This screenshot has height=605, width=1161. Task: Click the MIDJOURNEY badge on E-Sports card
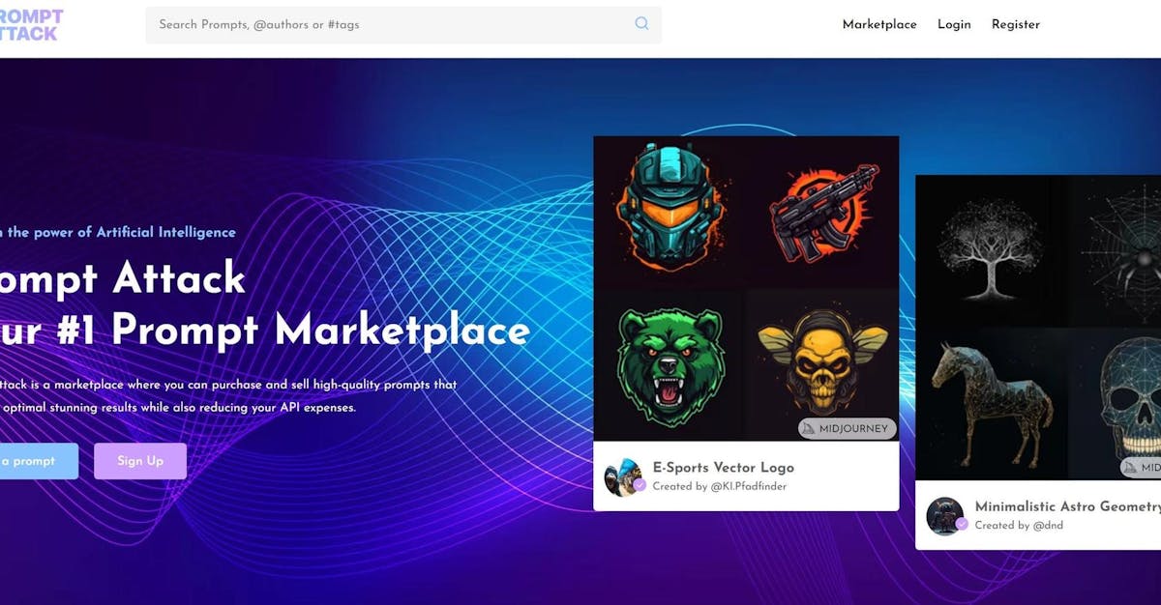[848, 428]
